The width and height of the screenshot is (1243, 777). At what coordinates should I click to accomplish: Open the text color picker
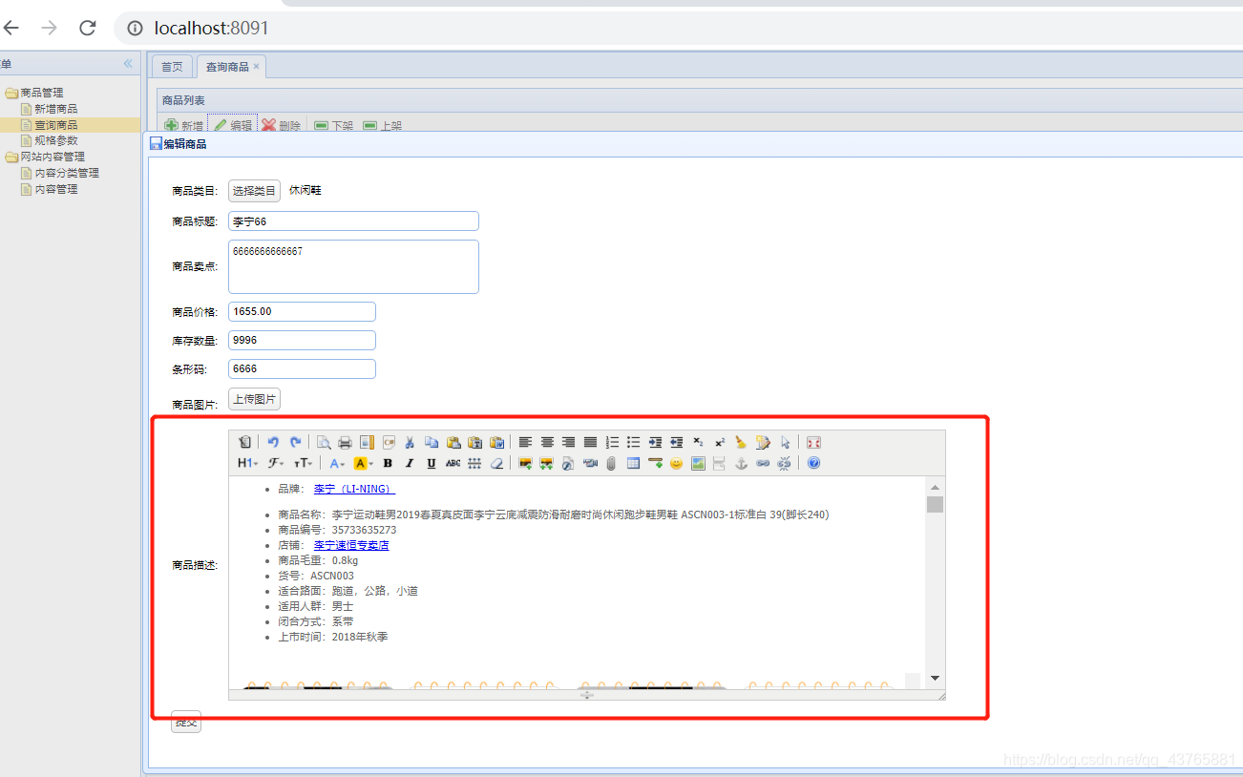337,463
